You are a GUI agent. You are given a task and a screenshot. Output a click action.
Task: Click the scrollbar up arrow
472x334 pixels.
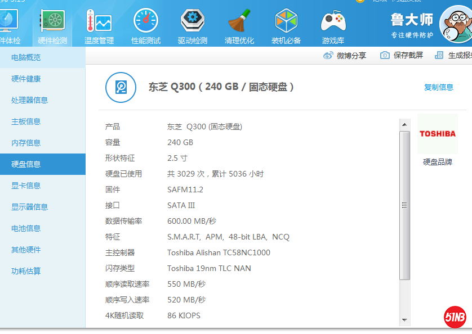point(404,123)
